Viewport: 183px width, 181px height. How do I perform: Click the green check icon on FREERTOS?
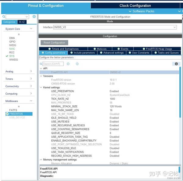pyautogui.click(x=7, y=114)
